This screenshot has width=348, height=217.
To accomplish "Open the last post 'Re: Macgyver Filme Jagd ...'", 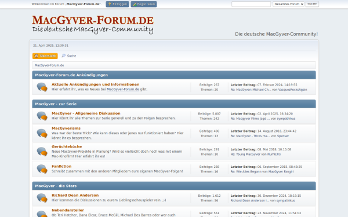I will coord(250,119).
